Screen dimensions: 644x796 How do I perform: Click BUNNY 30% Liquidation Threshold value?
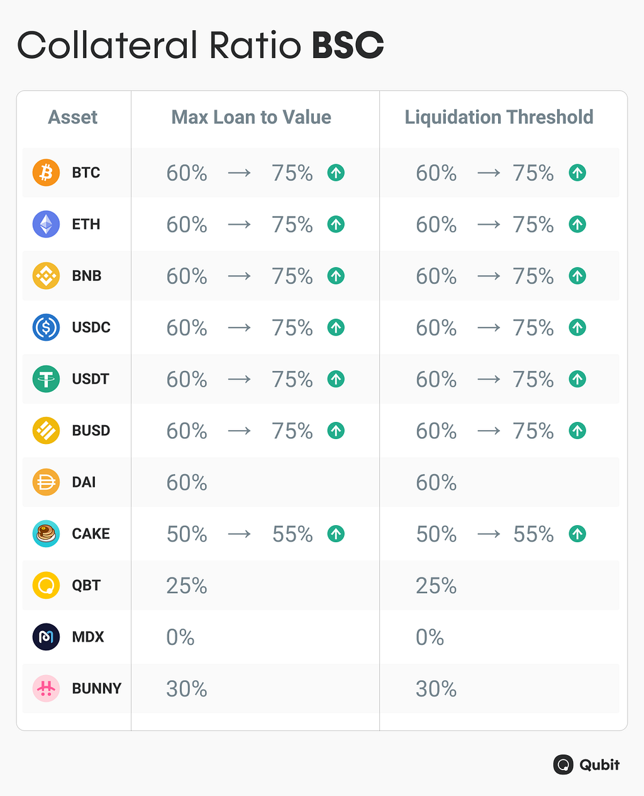point(436,689)
